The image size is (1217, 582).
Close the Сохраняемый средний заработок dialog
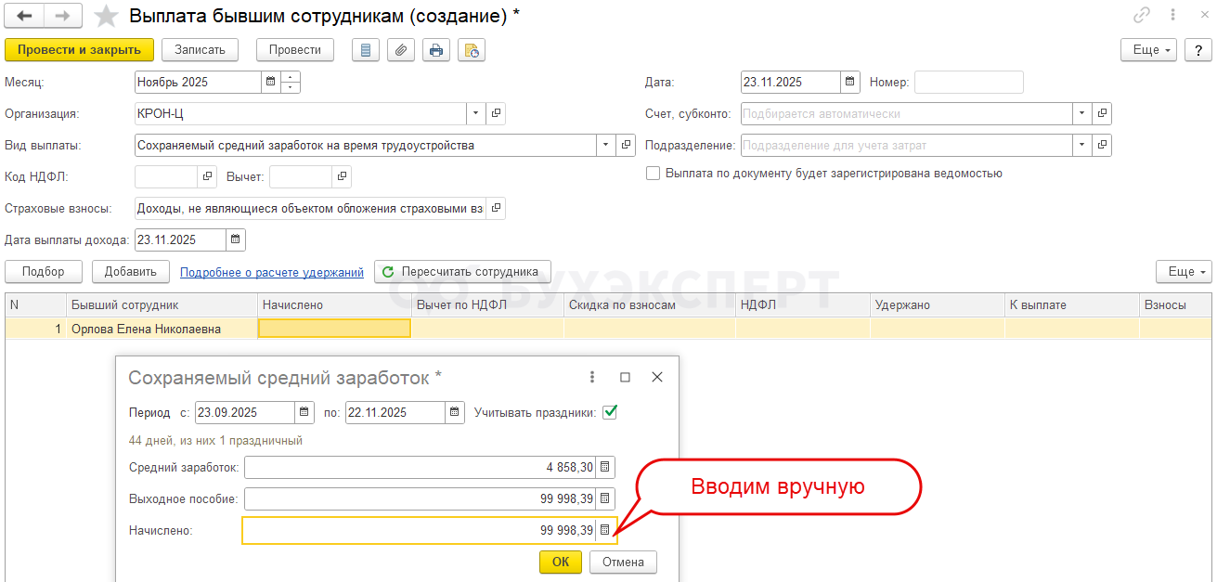657,377
